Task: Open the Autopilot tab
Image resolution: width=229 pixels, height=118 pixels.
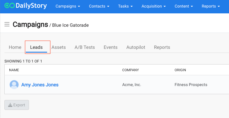Action: tap(136, 47)
